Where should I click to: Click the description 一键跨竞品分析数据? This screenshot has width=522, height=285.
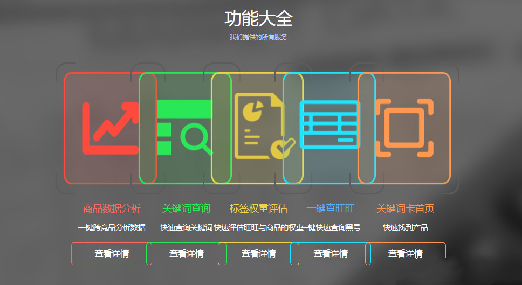[x=112, y=227]
